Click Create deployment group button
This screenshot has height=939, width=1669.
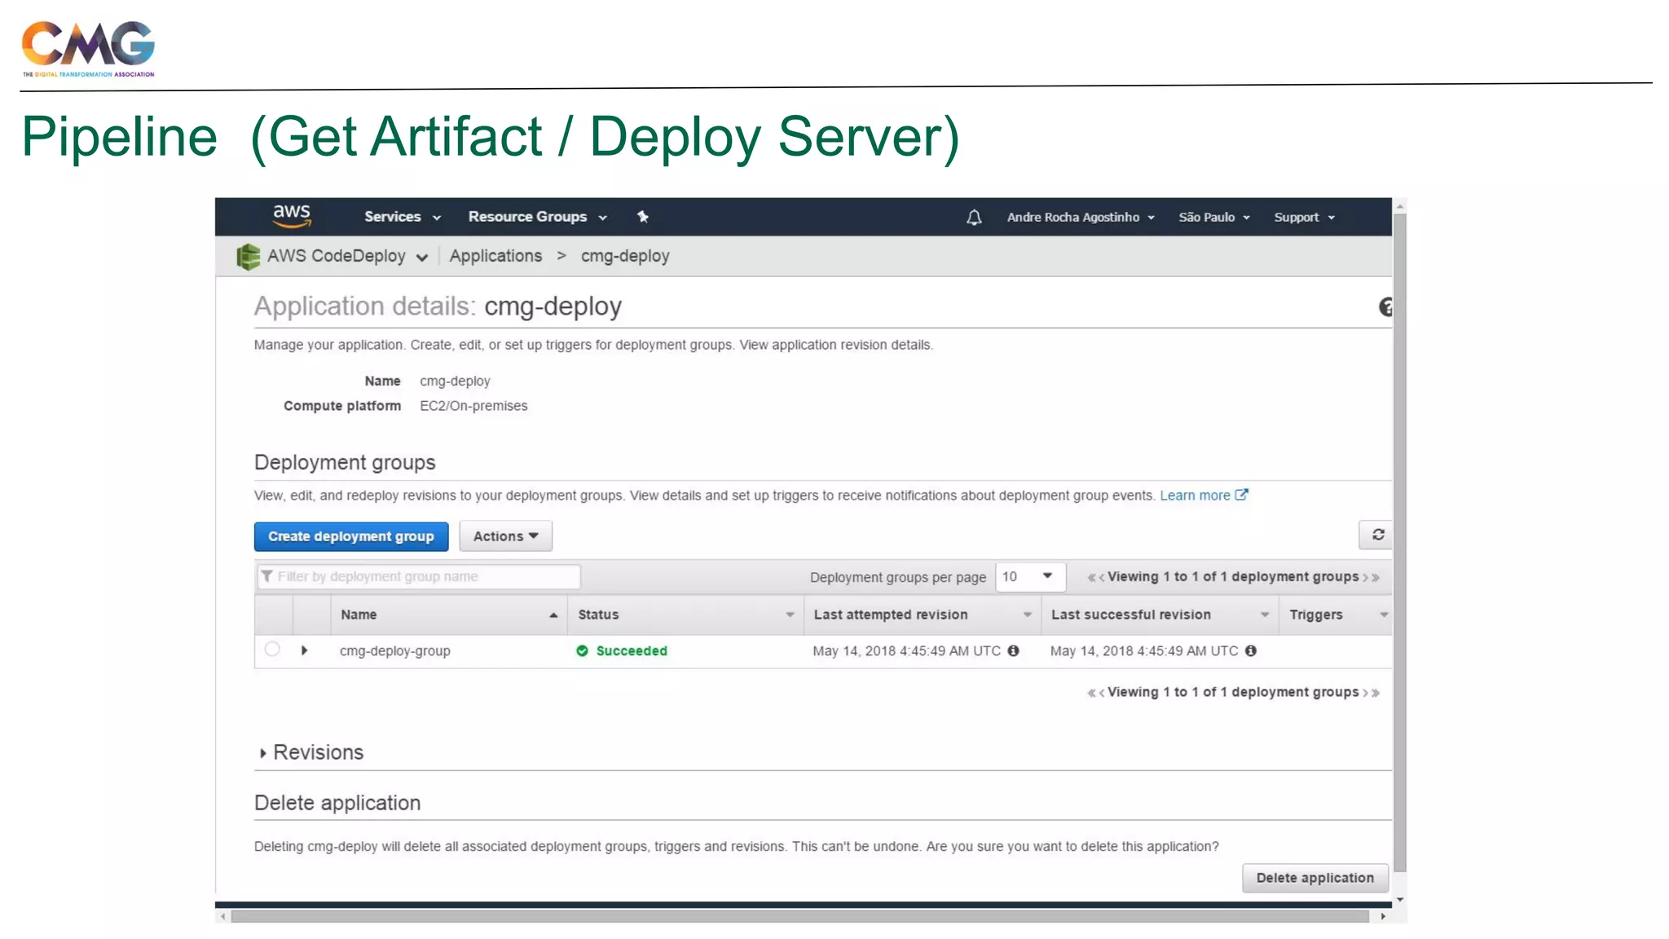click(351, 536)
